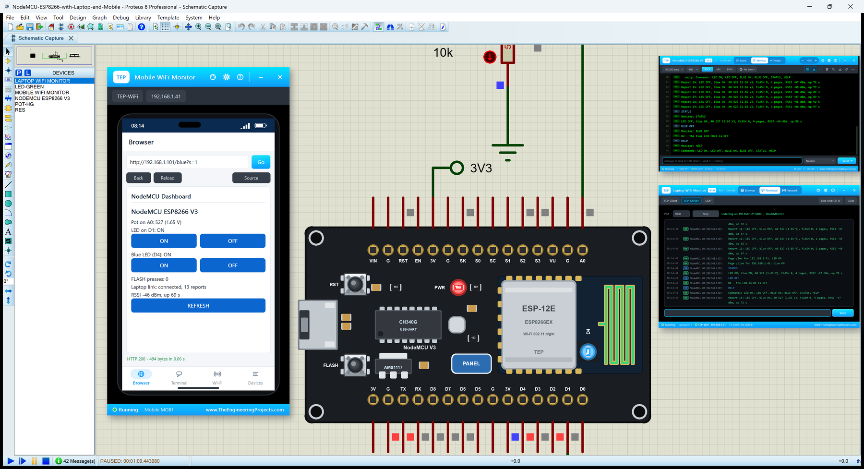Screen dimensions: 864x469
Task: Click the Zoom Out magnifier icon
Action: [x=208, y=27]
